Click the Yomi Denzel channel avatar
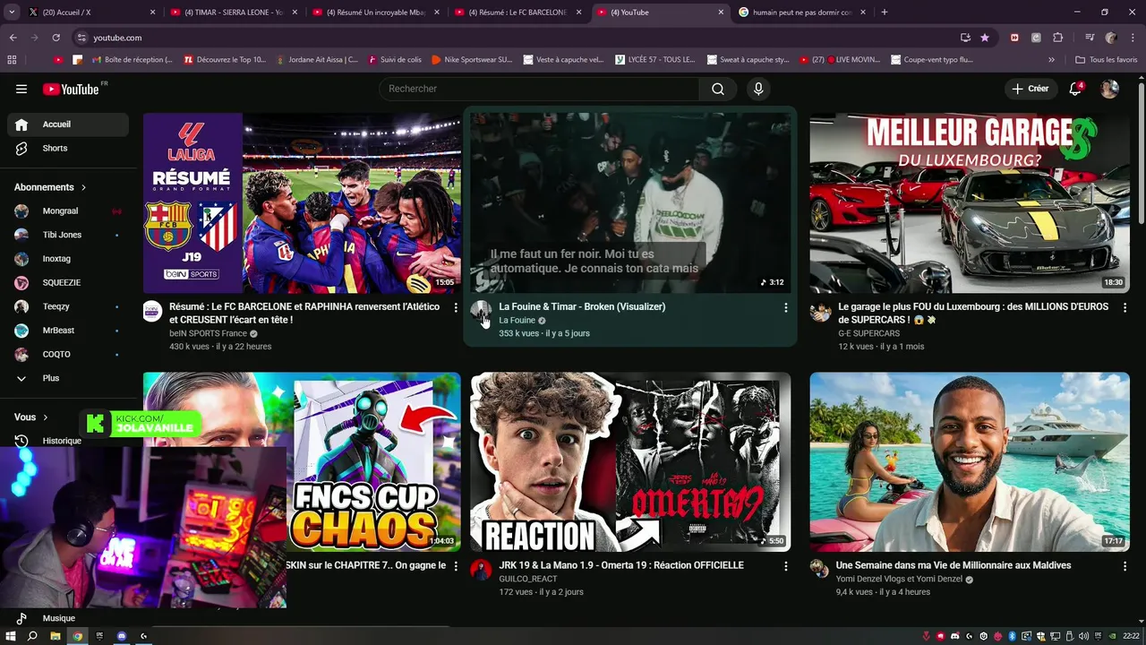 click(820, 570)
